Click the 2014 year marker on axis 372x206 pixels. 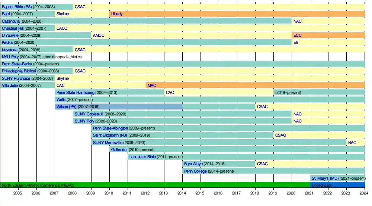(182, 193)
